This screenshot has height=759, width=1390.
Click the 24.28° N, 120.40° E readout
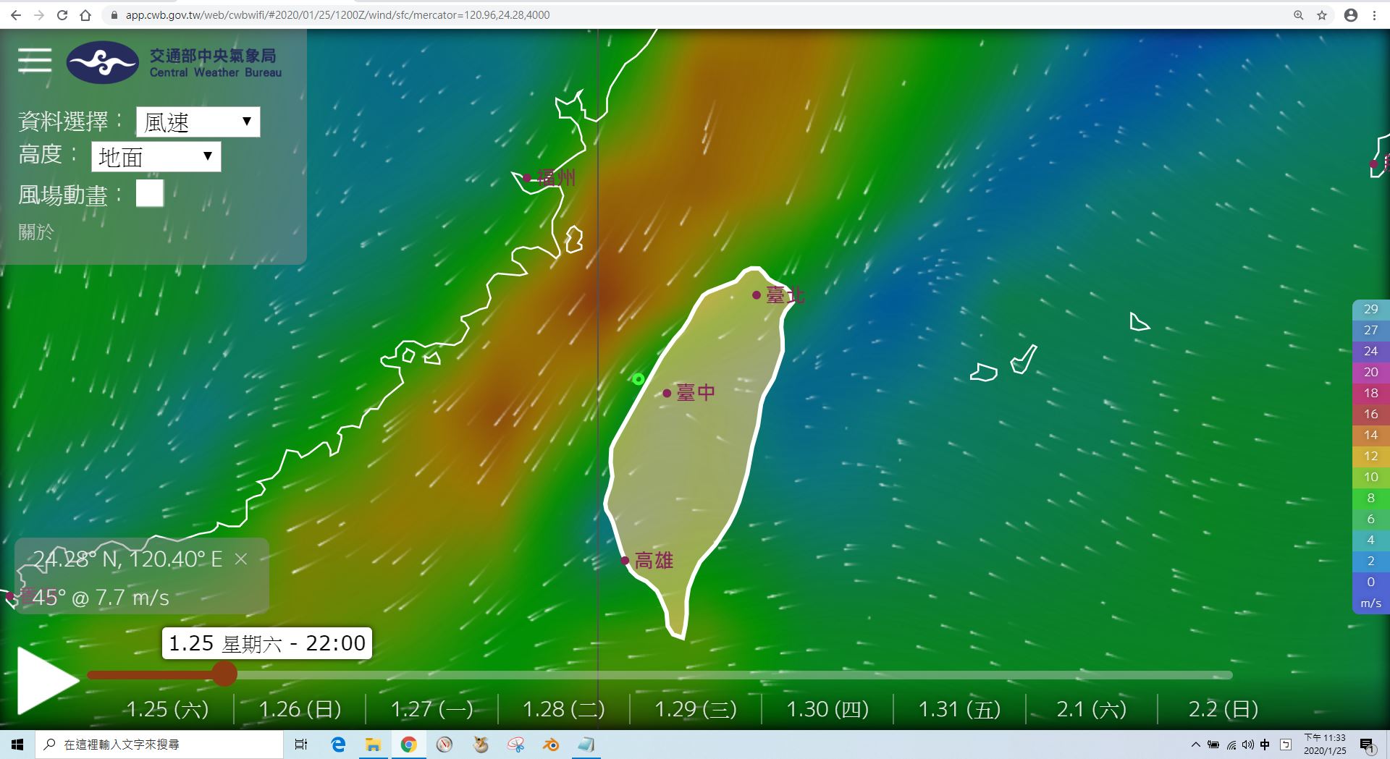pos(127,559)
